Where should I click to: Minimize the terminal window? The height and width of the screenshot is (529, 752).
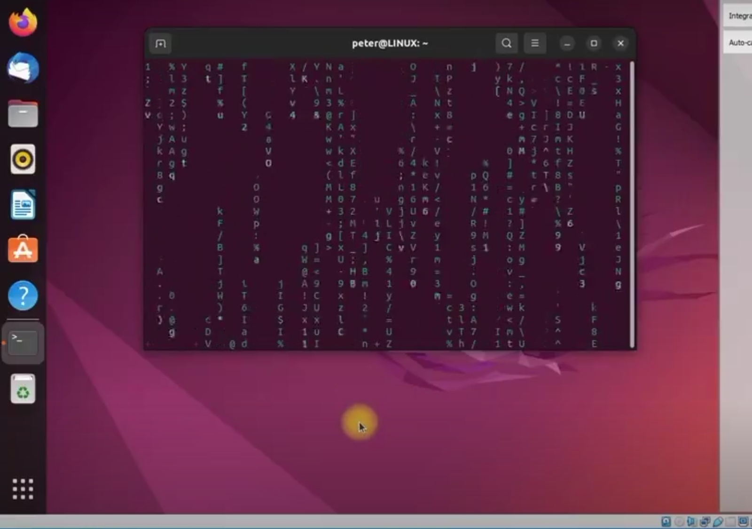point(567,43)
